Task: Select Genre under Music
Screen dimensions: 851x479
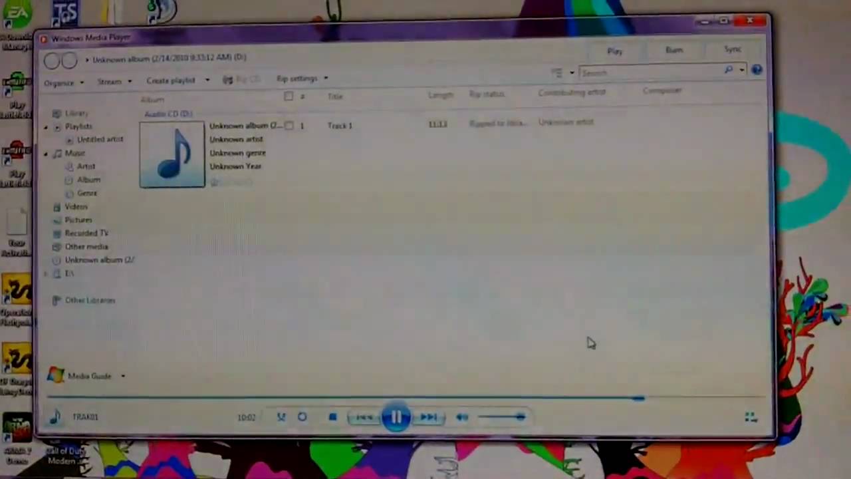Action: (x=87, y=193)
